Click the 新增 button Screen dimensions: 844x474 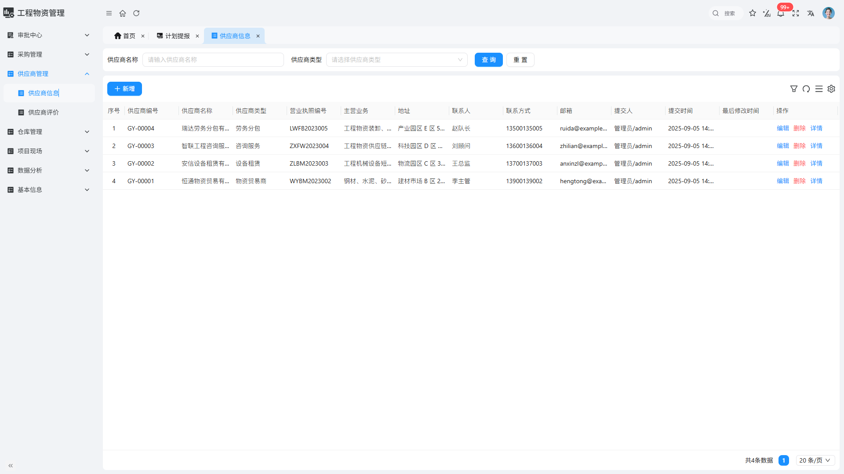[x=124, y=89]
